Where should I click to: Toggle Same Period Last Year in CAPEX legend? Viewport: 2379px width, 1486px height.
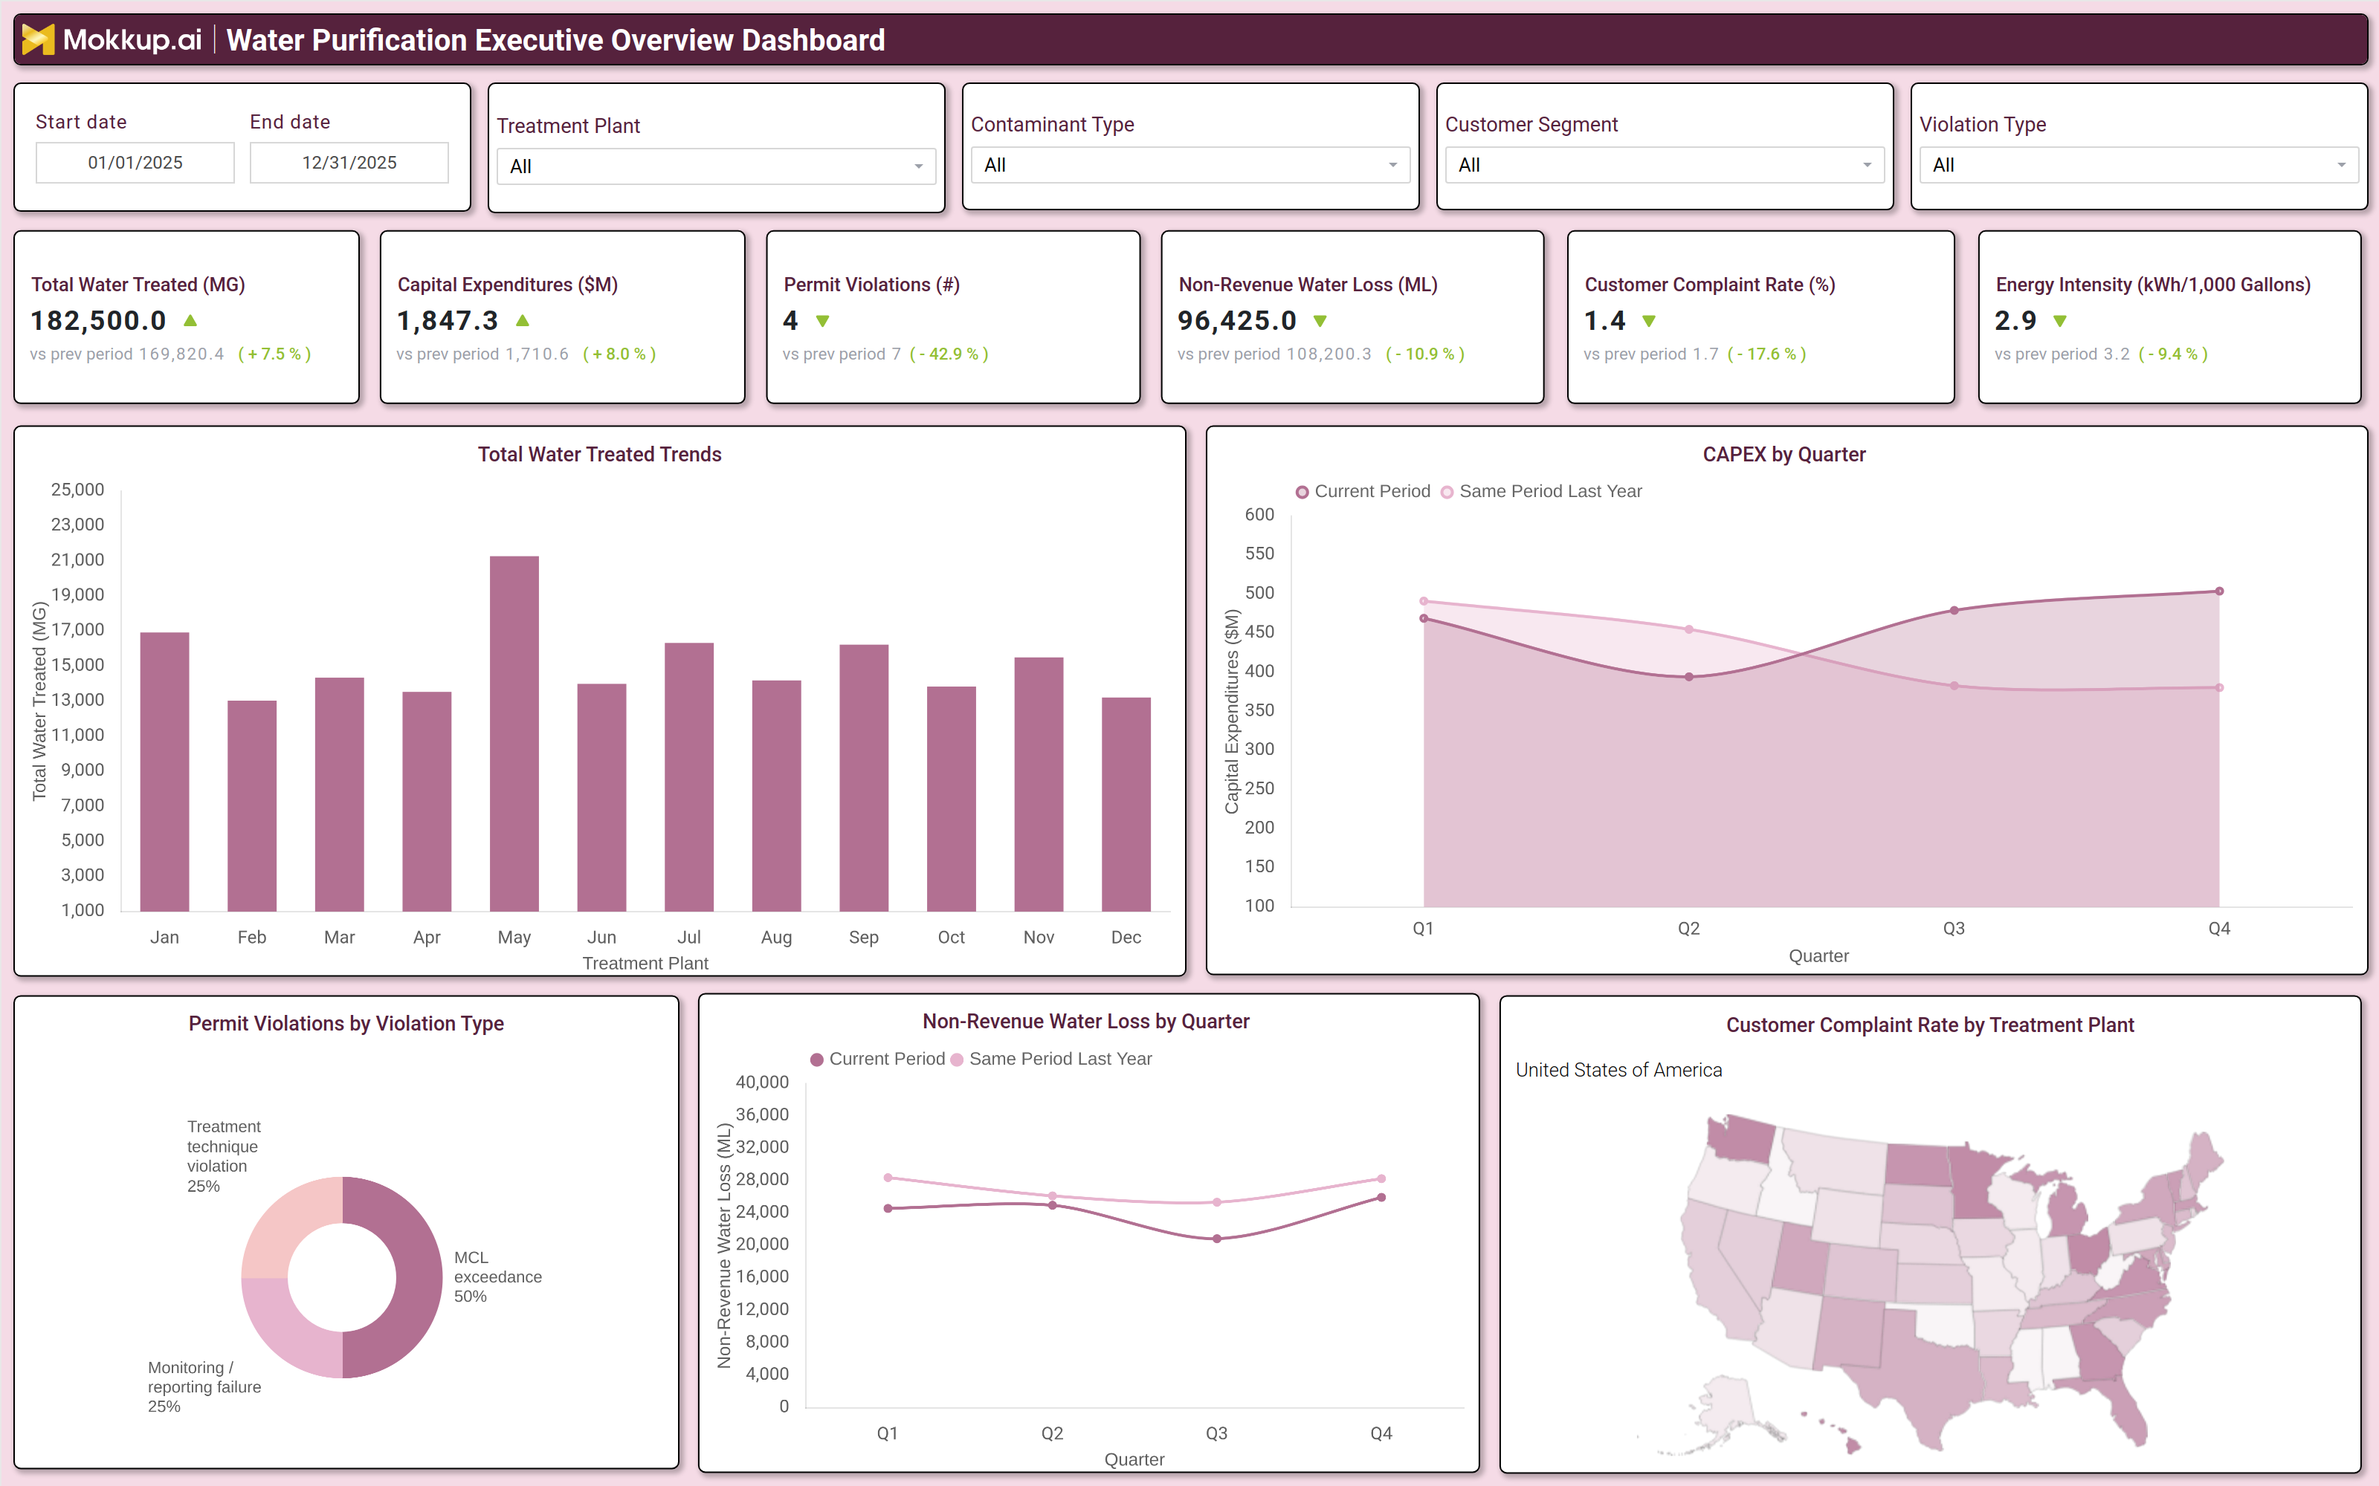pos(1540,491)
